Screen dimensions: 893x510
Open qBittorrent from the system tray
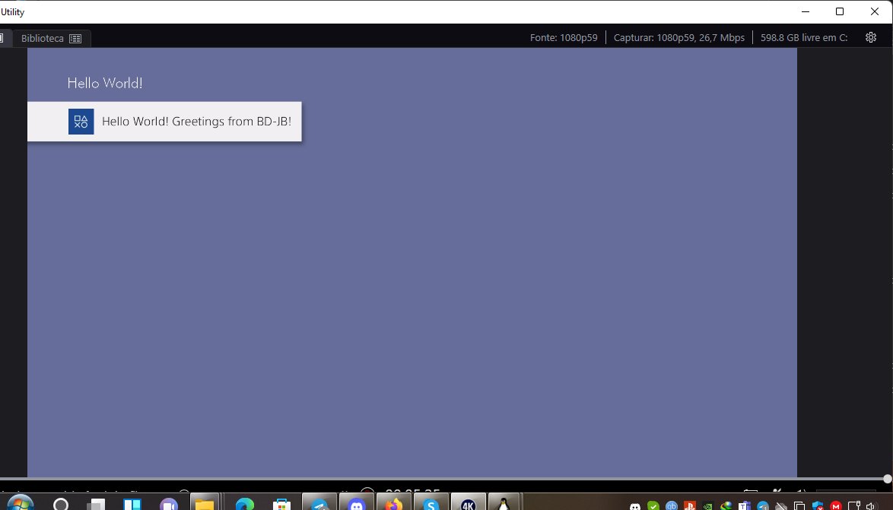click(x=672, y=502)
